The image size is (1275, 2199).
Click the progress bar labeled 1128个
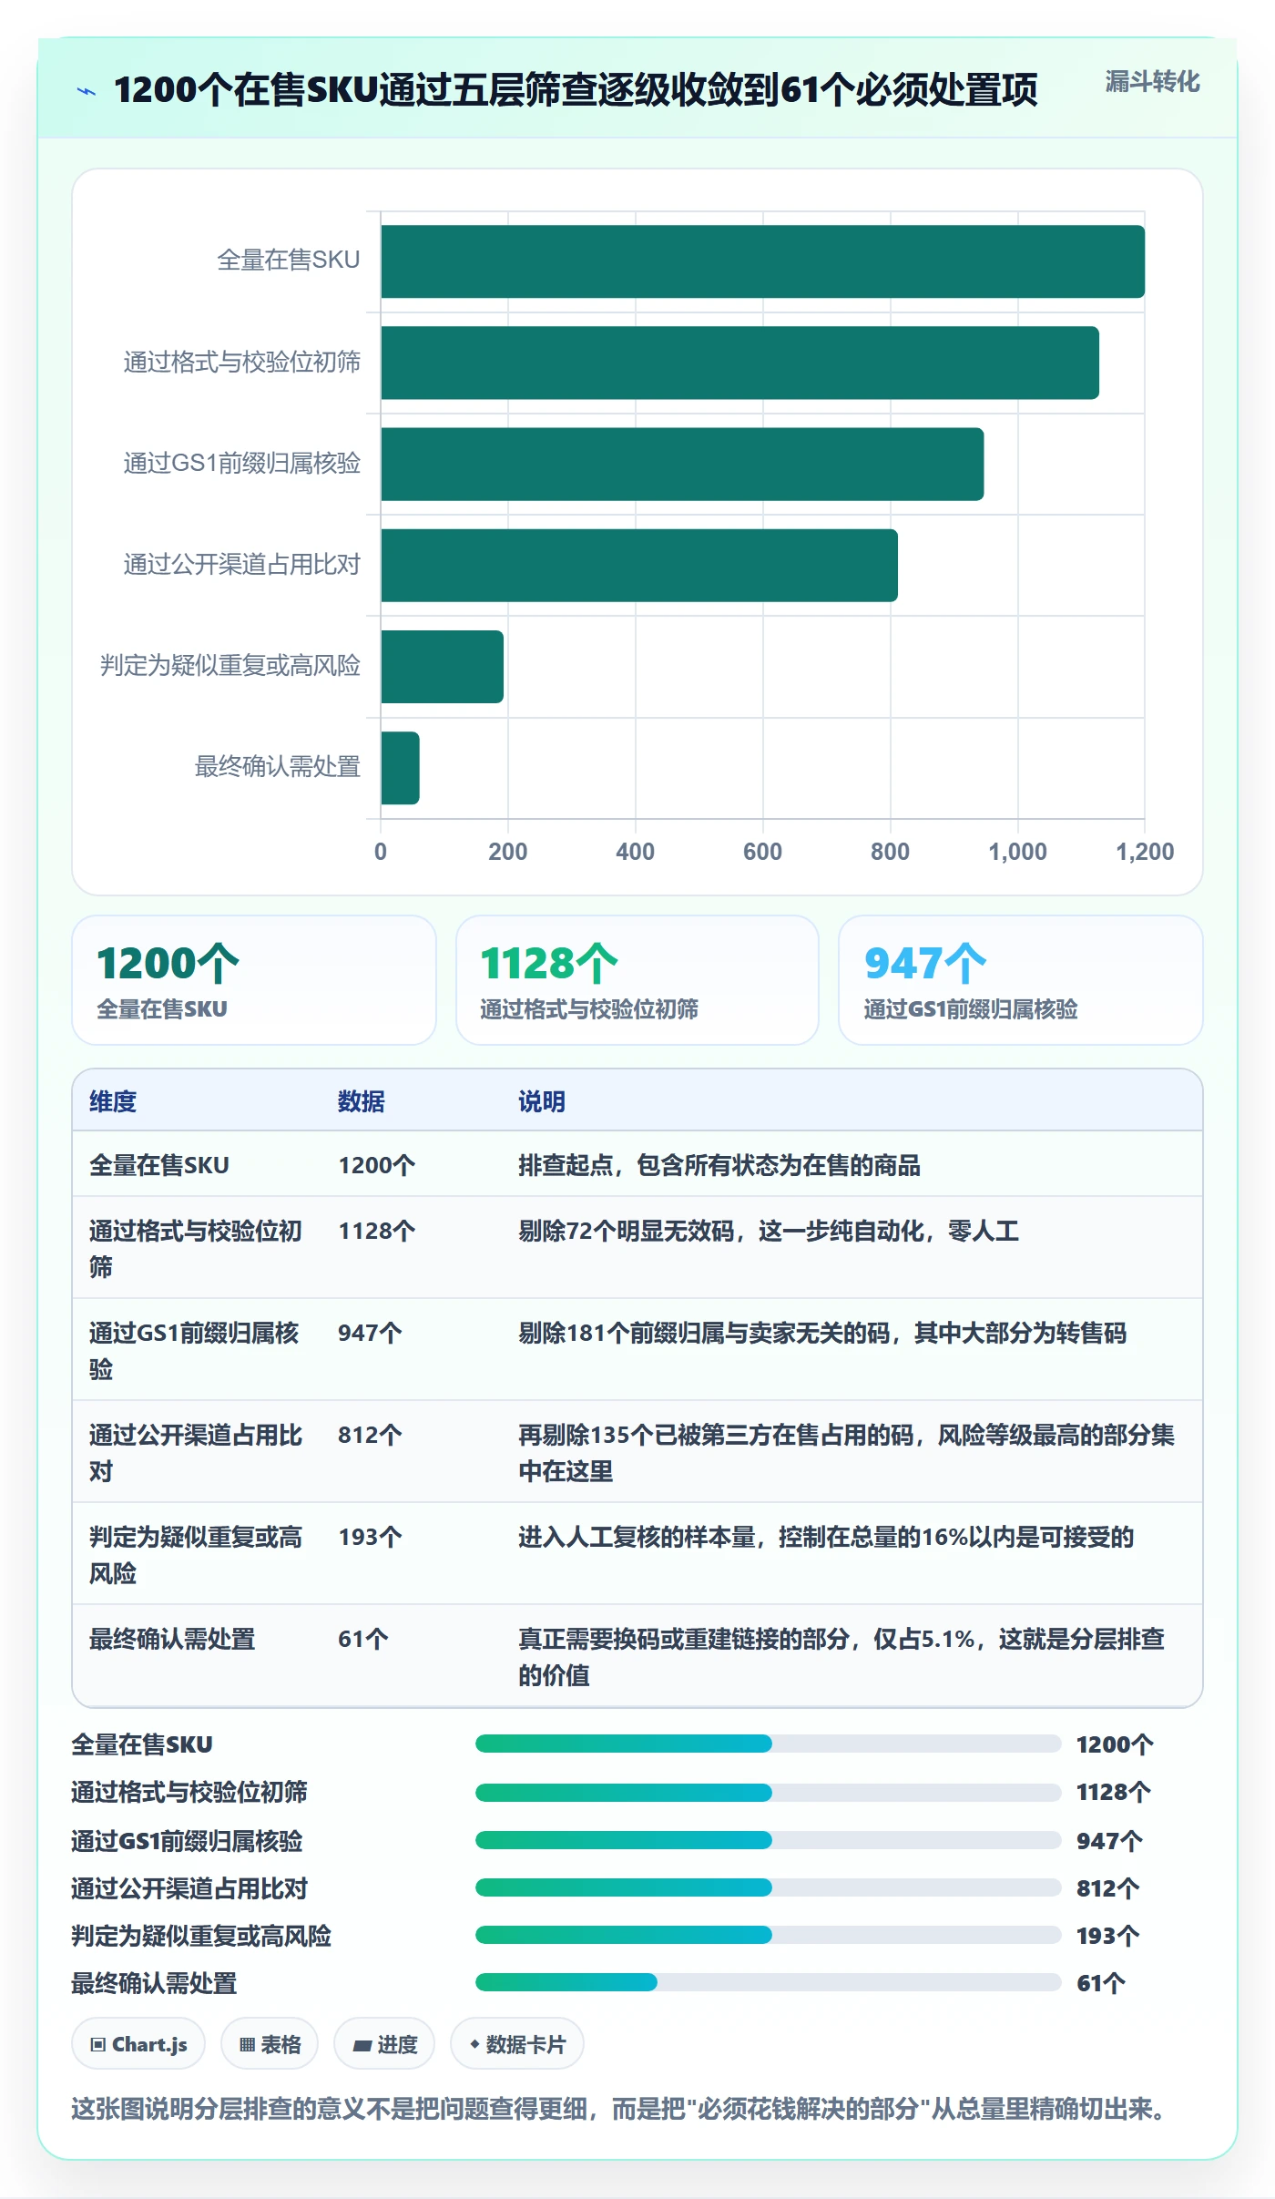click(x=768, y=1792)
